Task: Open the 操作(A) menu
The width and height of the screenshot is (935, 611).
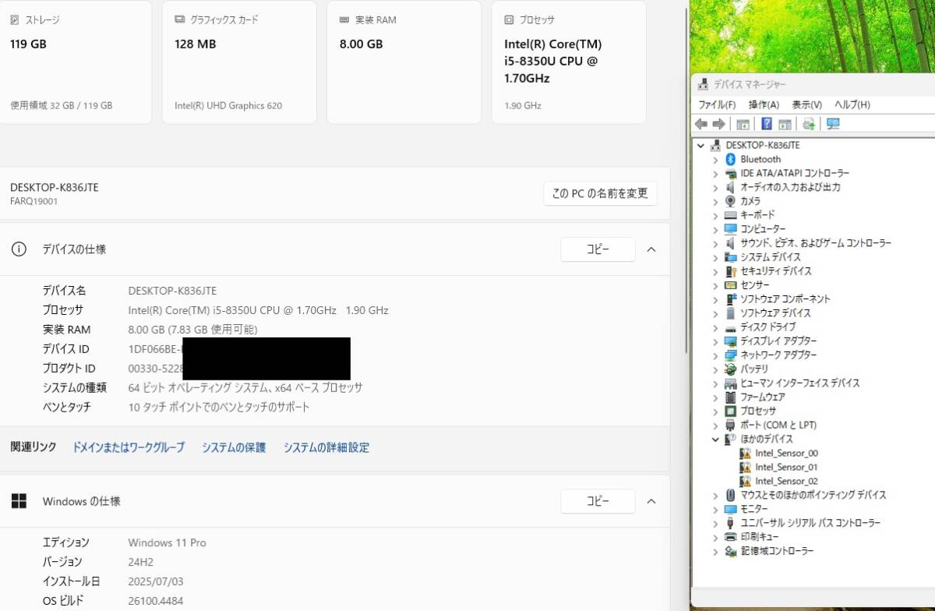Action: point(764,104)
